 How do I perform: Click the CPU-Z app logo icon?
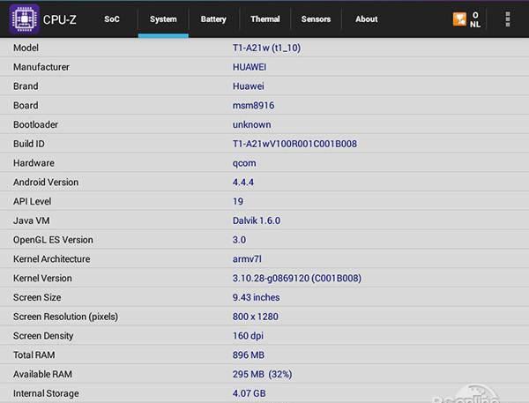[25, 19]
